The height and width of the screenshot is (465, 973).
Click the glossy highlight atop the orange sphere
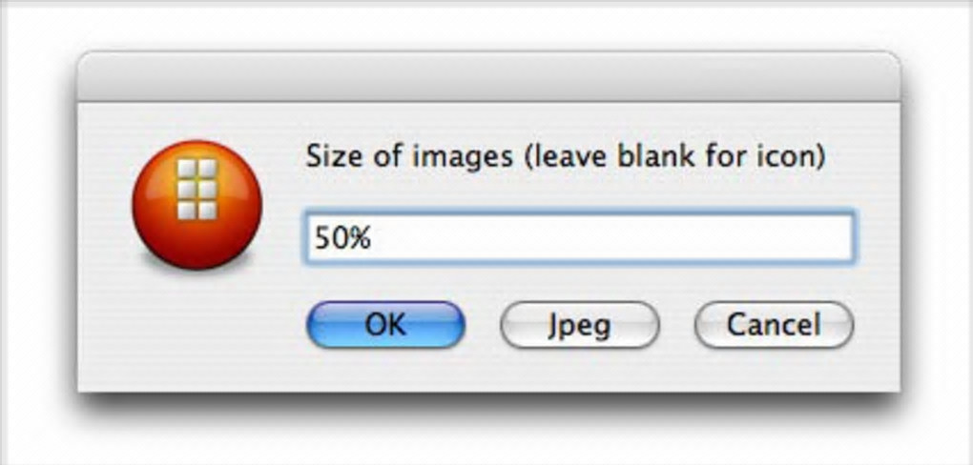[x=196, y=154]
